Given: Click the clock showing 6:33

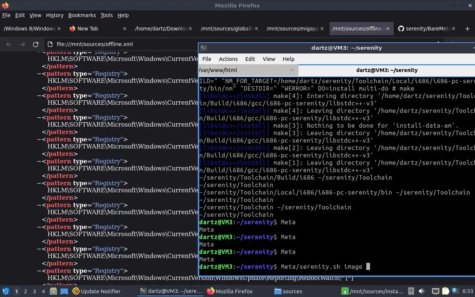Looking at the screenshot, I should [x=468, y=291].
